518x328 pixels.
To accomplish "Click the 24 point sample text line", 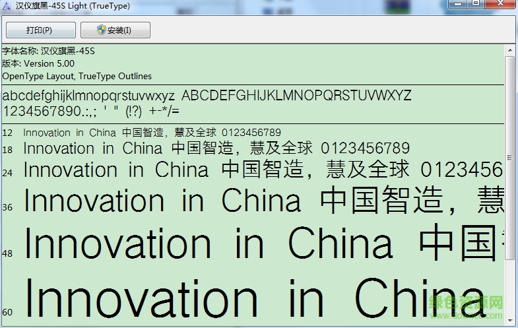I will (263, 170).
